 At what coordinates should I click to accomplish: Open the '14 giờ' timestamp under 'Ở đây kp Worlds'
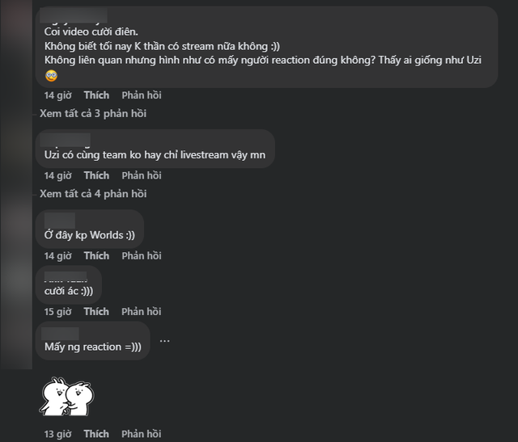click(57, 255)
